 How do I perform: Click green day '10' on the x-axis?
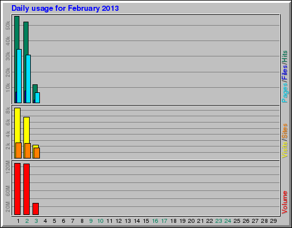(100, 221)
